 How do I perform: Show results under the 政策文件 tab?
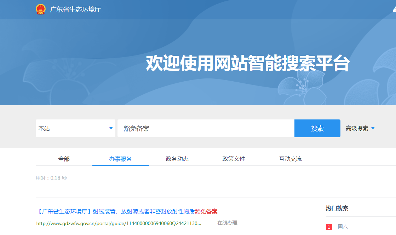pos(234,159)
